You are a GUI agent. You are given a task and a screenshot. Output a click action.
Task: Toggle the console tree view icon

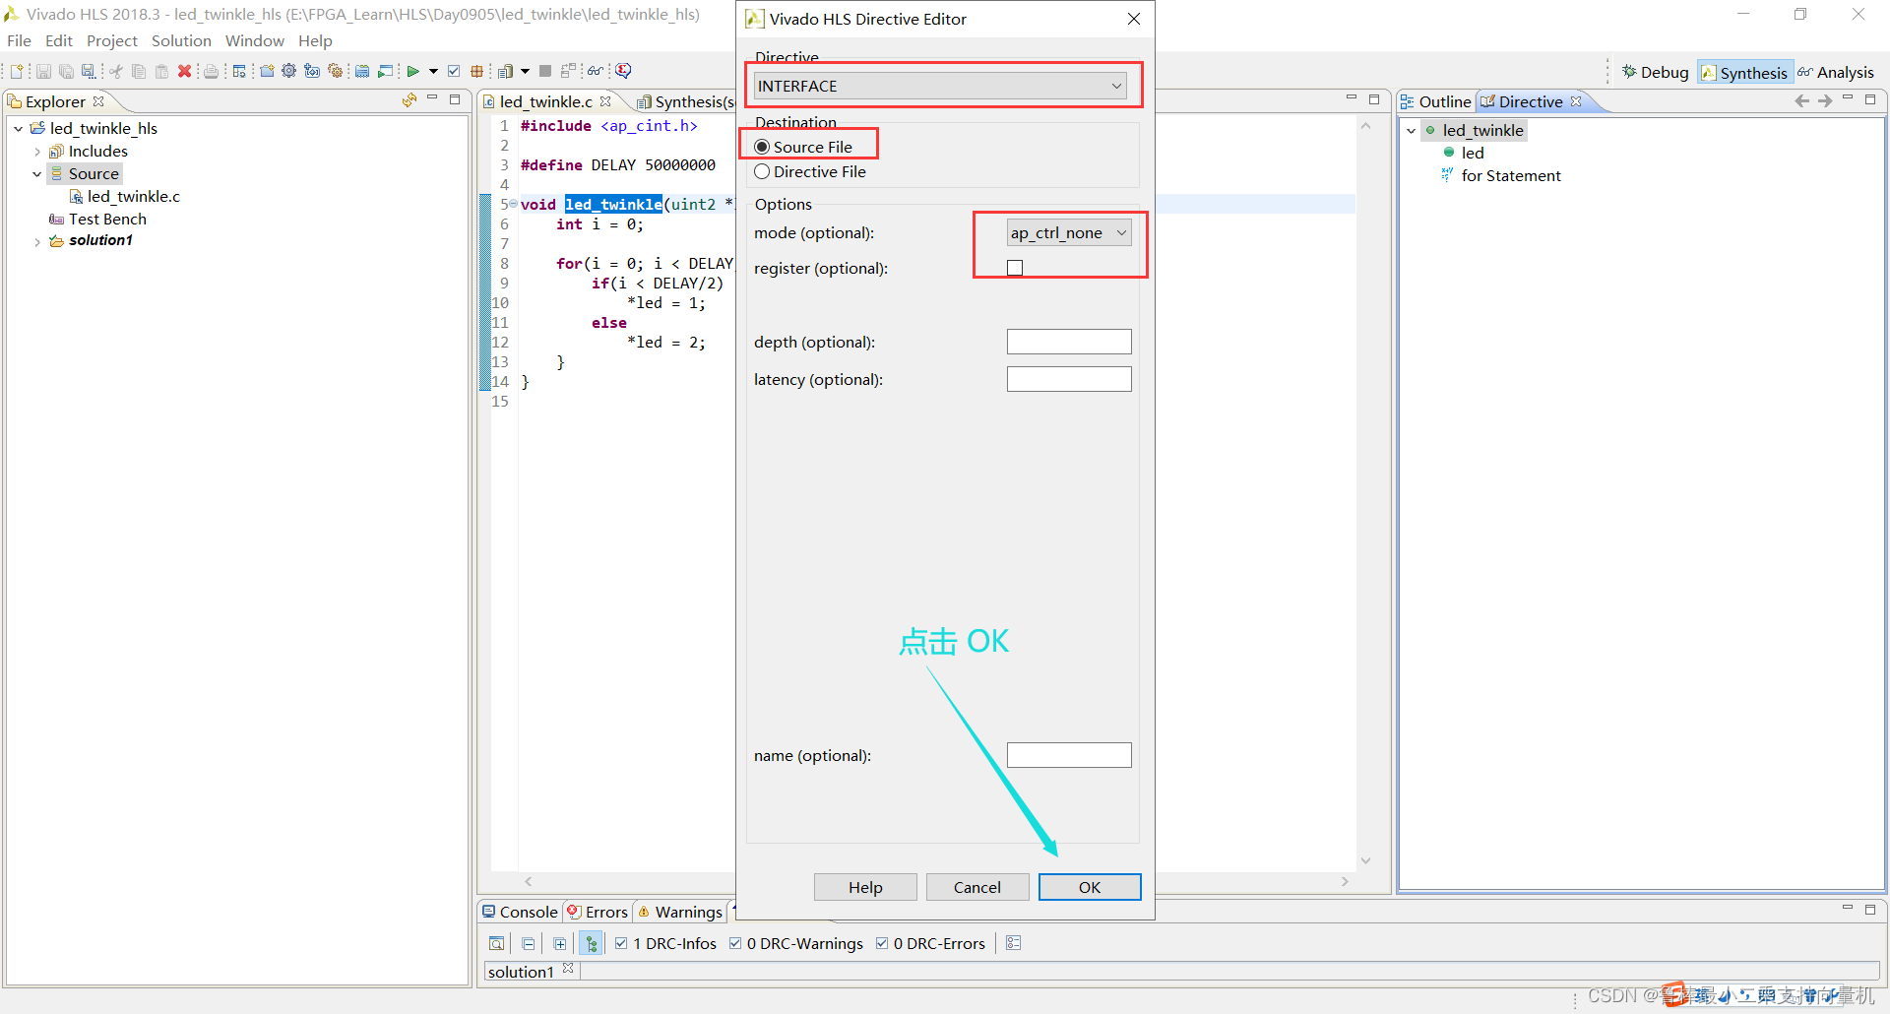[591, 943]
